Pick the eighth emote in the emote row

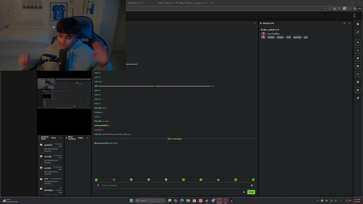click(x=218, y=180)
